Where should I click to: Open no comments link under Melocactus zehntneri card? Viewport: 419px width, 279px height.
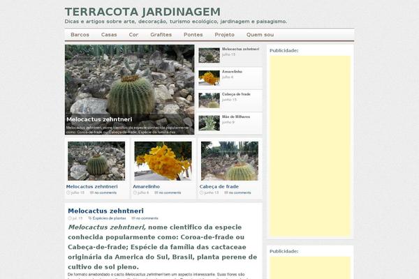pos(105,193)
